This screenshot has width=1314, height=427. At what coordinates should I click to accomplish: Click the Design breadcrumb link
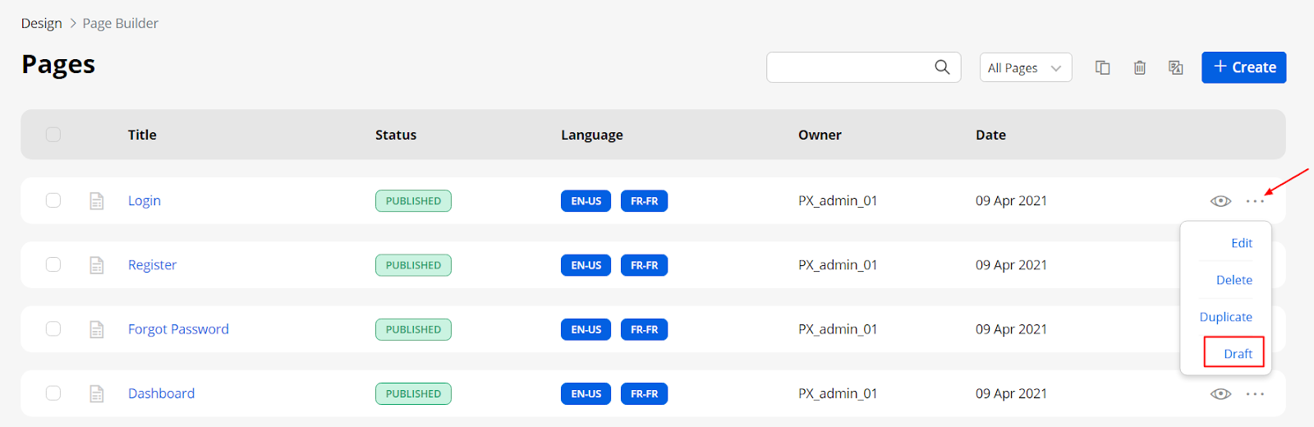[x=42, y=23]
